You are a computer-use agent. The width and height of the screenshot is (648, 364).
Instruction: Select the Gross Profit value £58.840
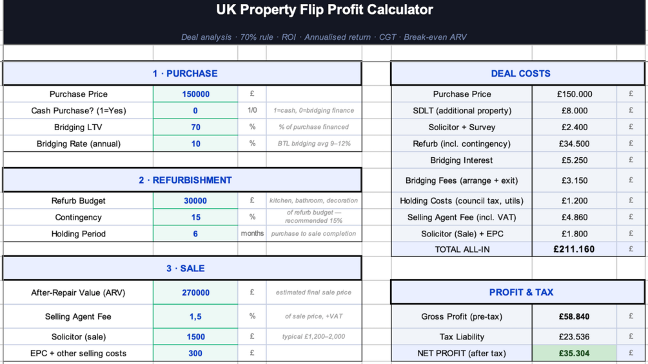click(x=574, y=316)
